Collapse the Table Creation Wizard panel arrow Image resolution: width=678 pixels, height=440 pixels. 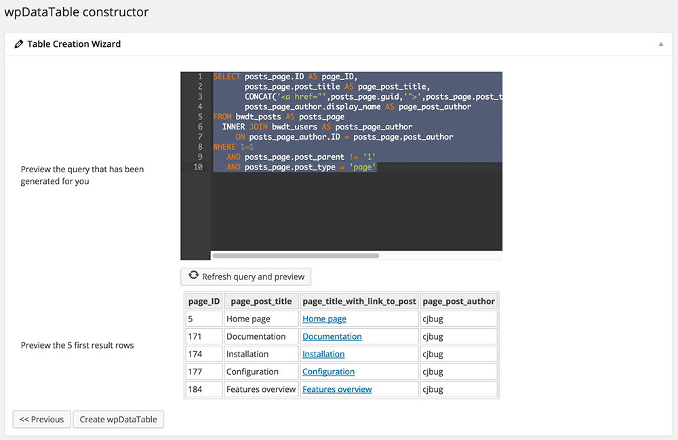[660, 44]
